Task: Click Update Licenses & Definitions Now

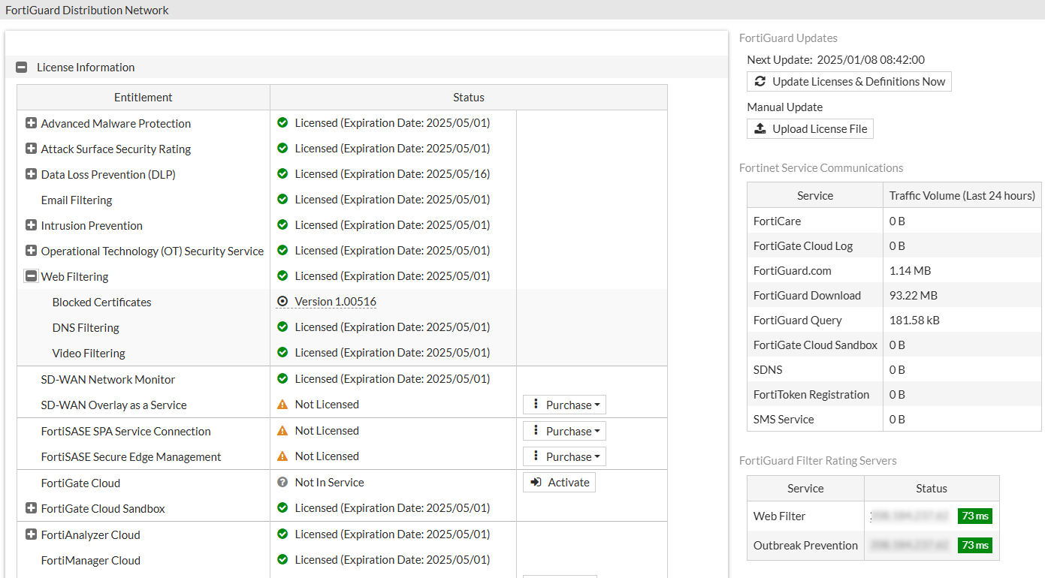Action: coord(849,81)
